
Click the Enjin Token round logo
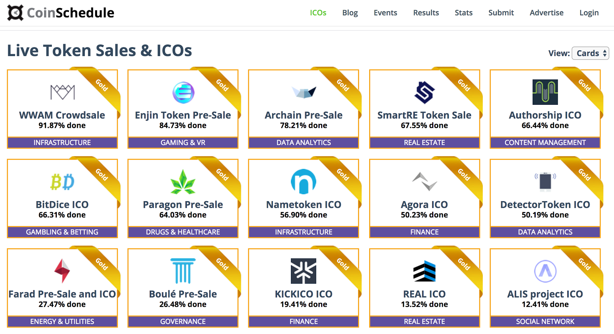pos(183,93)
